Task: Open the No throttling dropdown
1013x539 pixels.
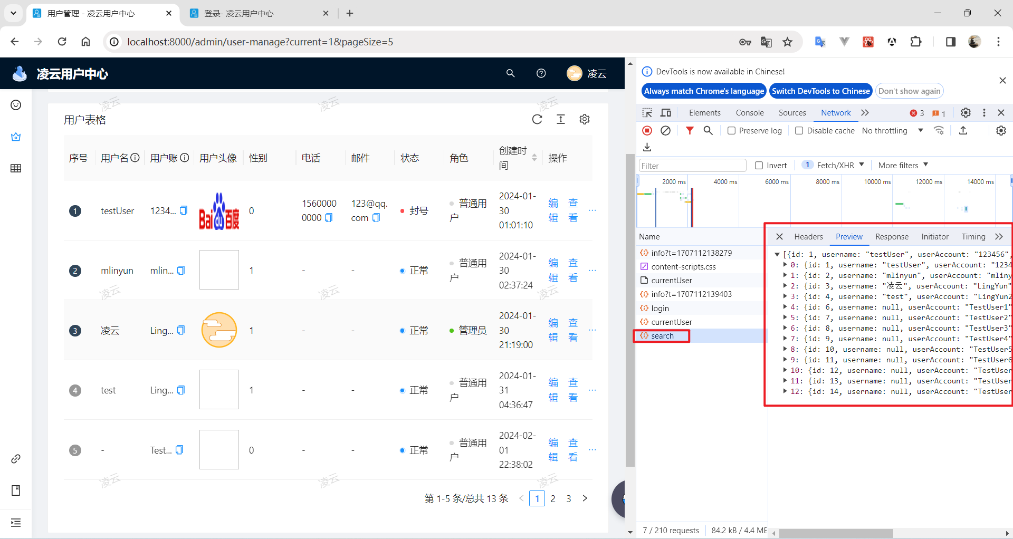Action: (892, 131)
